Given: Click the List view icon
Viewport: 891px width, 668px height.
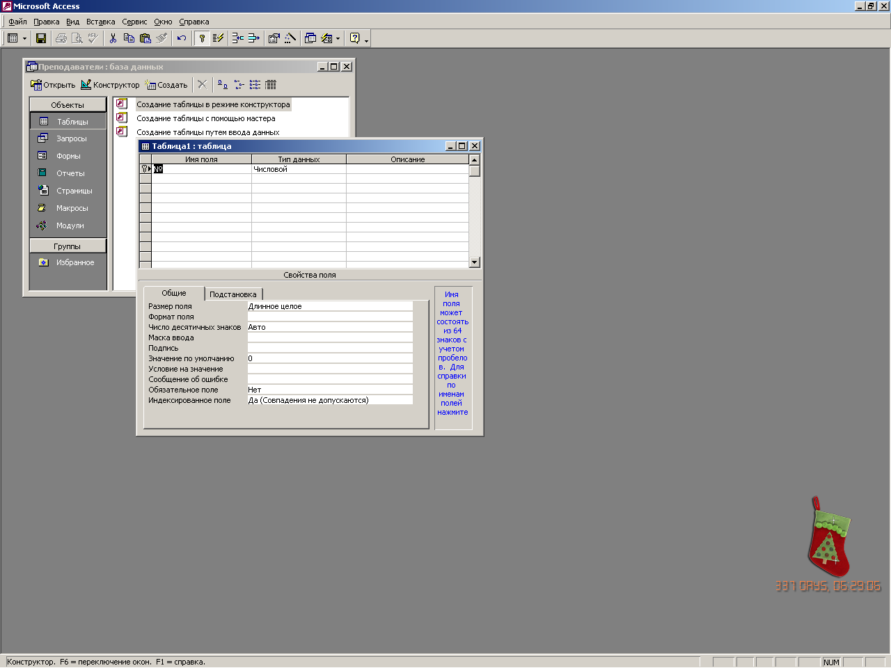Looking at the screenshot, I should 255,85.
